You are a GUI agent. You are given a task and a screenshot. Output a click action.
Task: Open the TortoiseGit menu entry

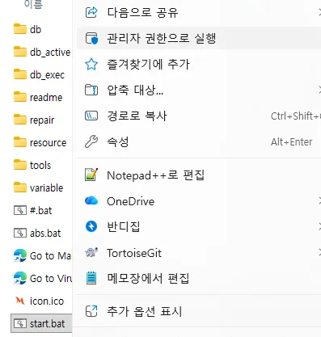tap(199, 253)
